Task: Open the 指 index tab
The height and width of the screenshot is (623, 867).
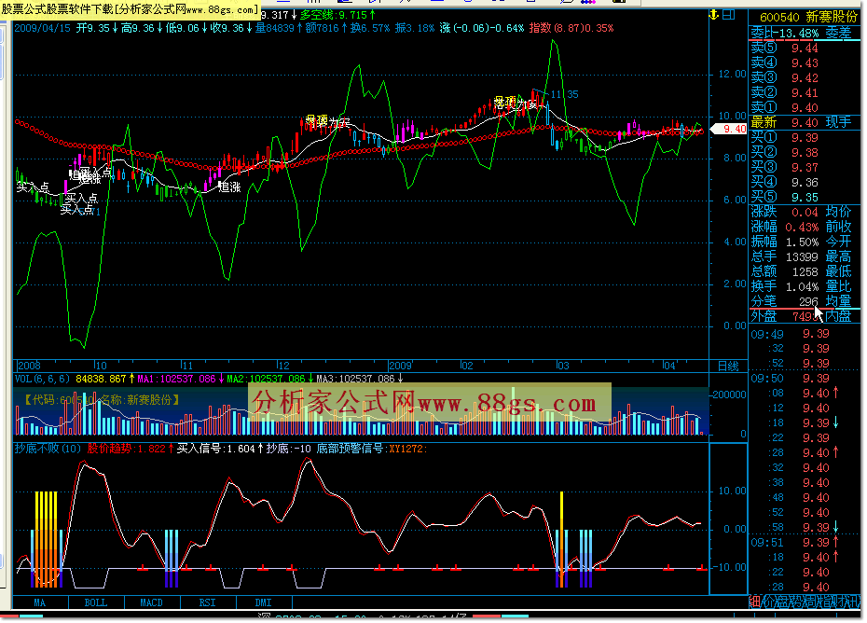Action: [x=824, y=602]
